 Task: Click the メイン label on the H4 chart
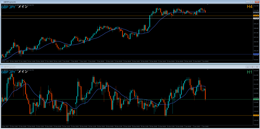coord(23,7)
